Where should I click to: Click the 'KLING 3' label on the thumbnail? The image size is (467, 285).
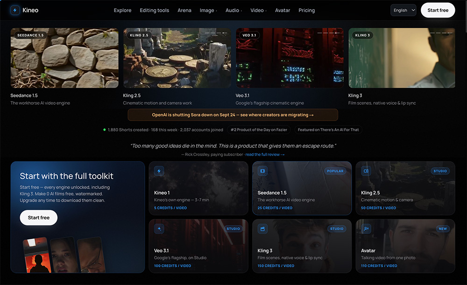[x=362, y=35]
